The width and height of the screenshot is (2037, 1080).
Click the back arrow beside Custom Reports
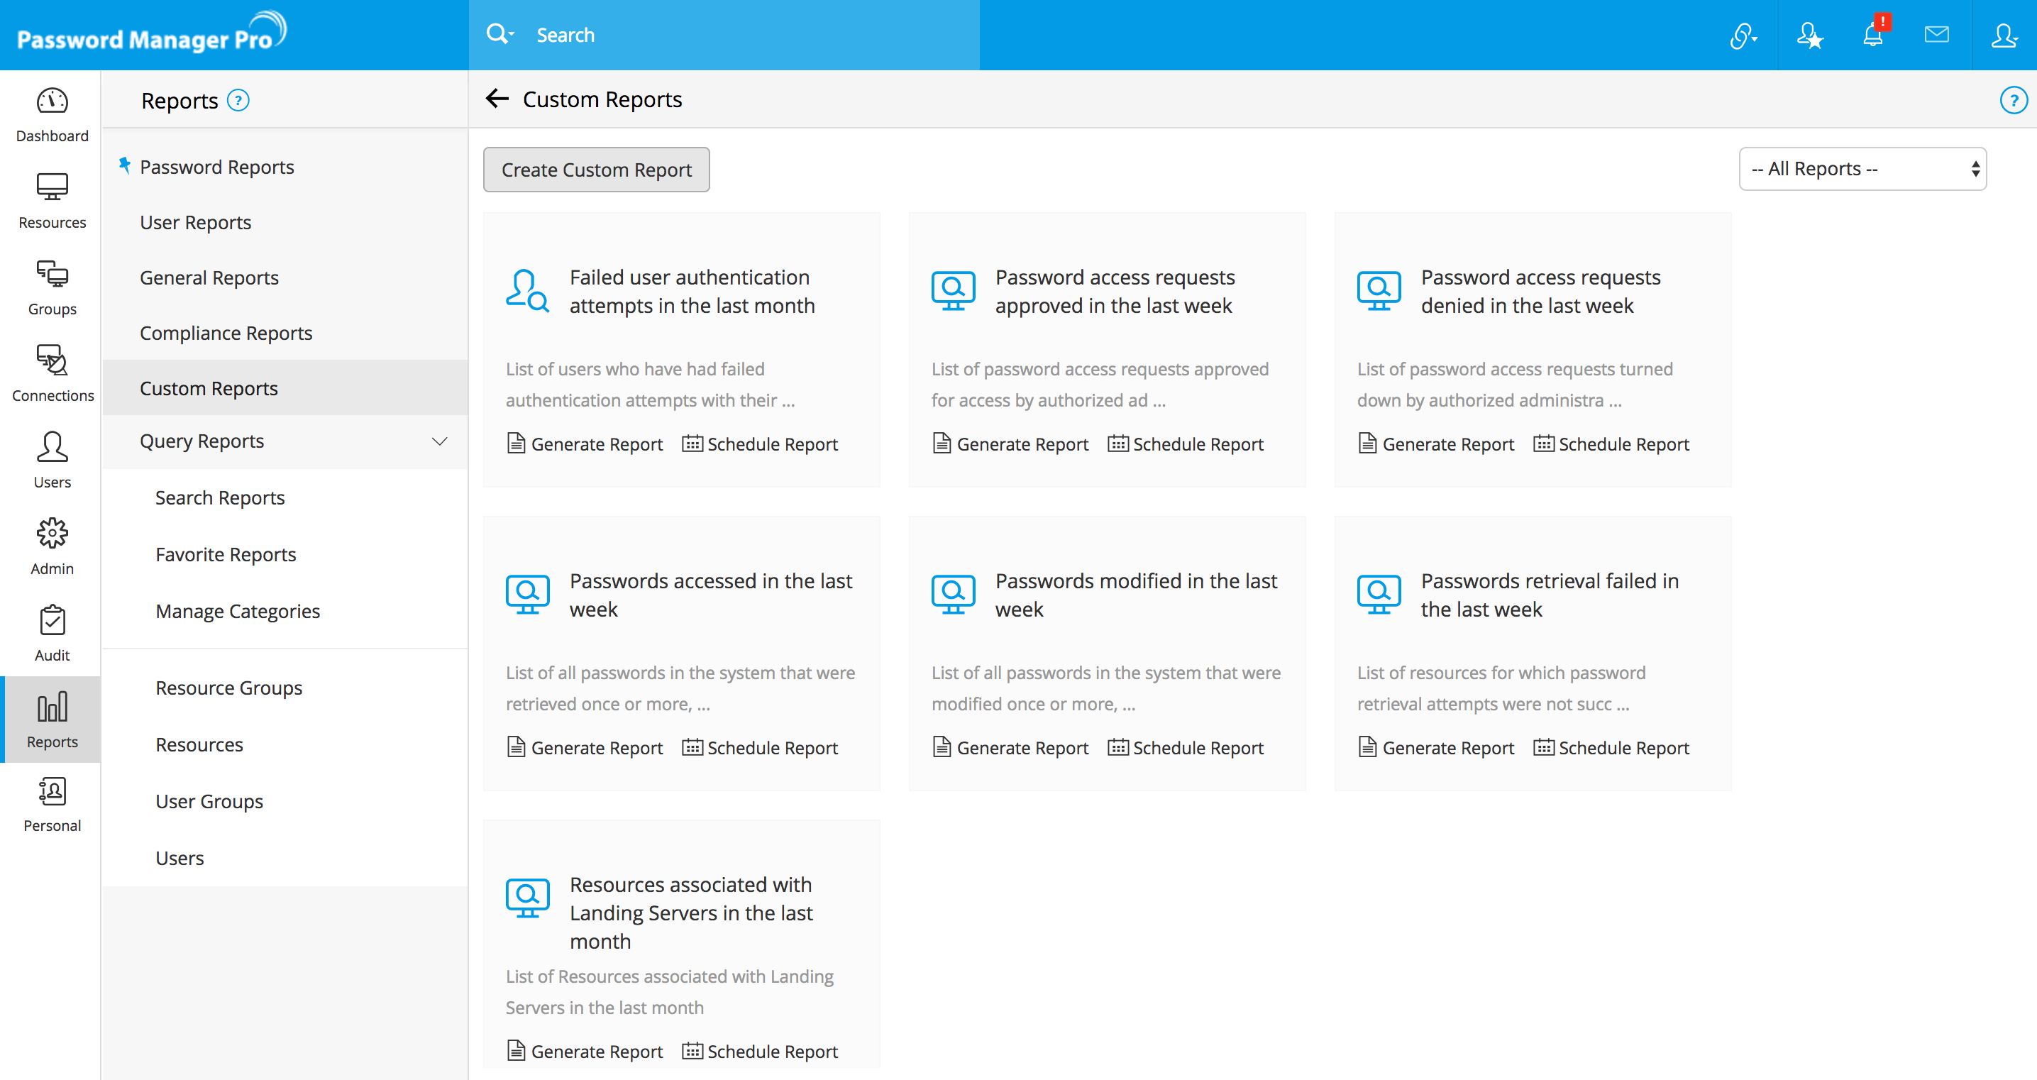point(497,99)
